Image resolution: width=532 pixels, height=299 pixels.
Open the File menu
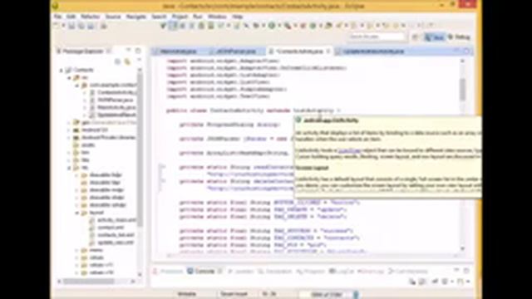(57, 17)
